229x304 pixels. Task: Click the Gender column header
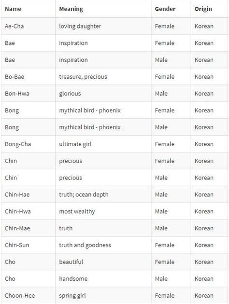(165, 9)
